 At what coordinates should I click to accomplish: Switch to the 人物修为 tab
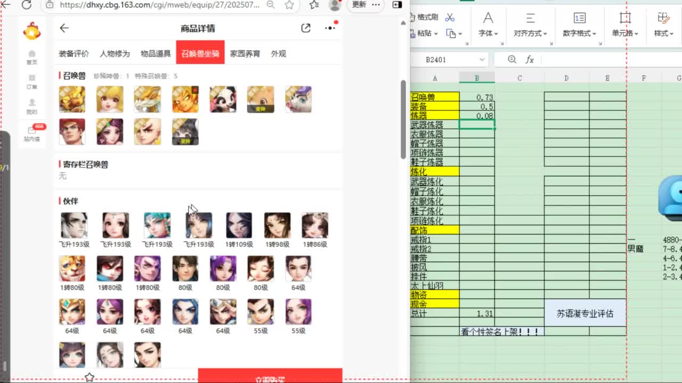pos(115,54)
